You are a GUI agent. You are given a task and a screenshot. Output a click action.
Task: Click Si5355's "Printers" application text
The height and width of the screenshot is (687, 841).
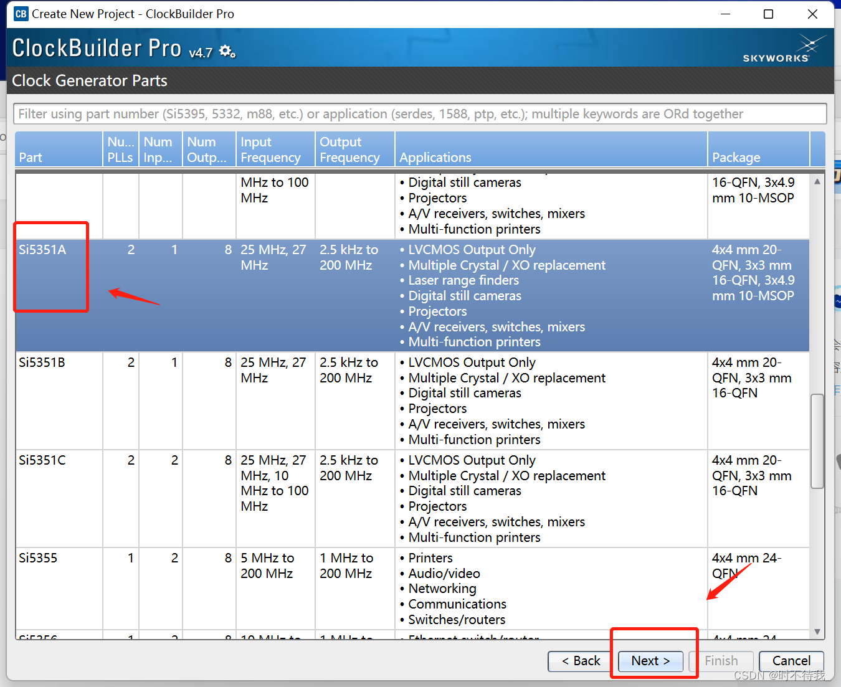tap(430, 558)
